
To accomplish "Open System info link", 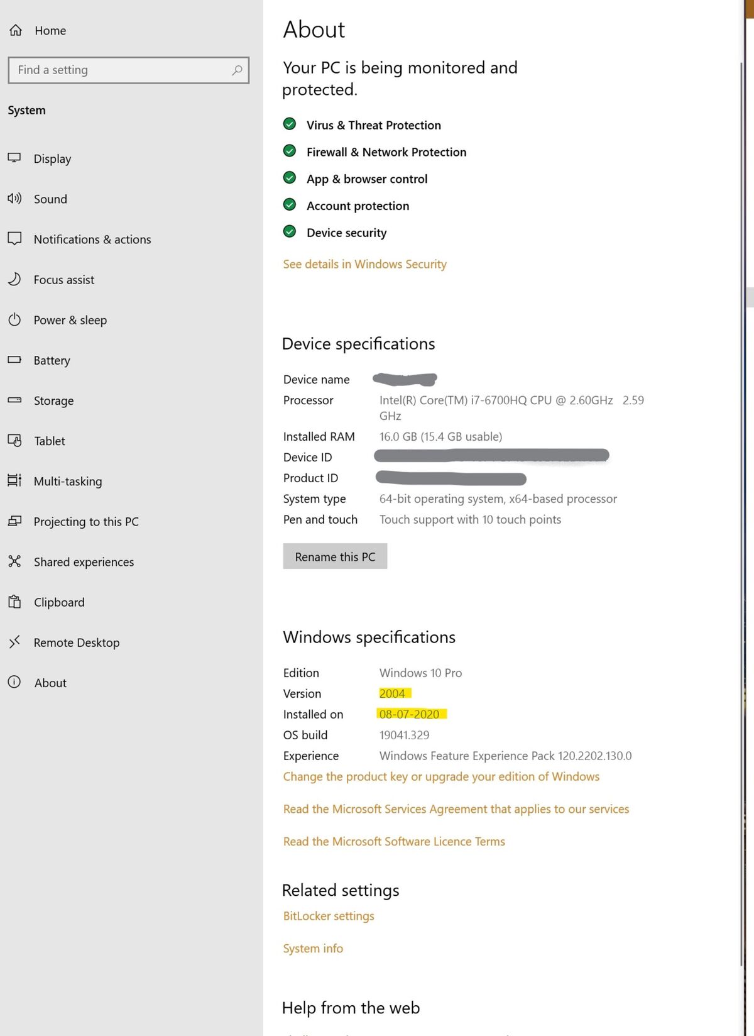I will pos(313,948).
